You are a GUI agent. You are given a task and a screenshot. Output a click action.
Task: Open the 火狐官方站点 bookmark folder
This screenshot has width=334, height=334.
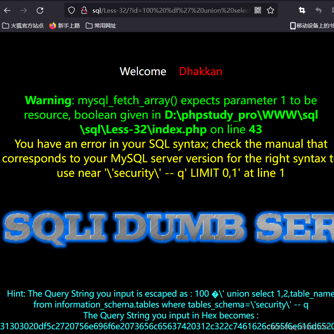pos(23,26)
